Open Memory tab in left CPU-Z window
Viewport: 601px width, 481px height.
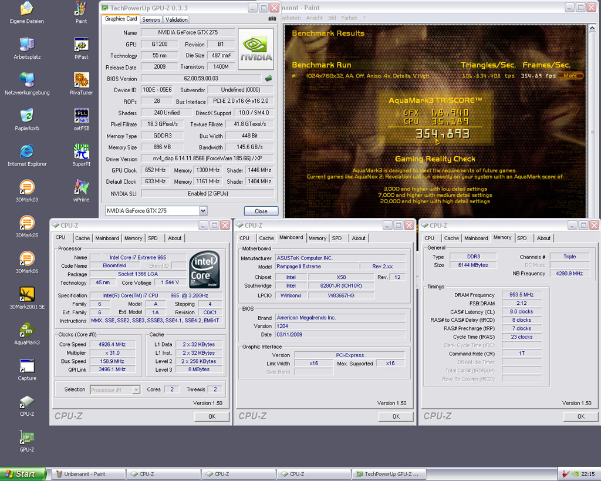pyautogui.click(x=133, y=238)
